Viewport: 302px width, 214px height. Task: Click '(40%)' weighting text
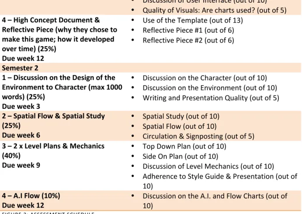pos(11,155)
